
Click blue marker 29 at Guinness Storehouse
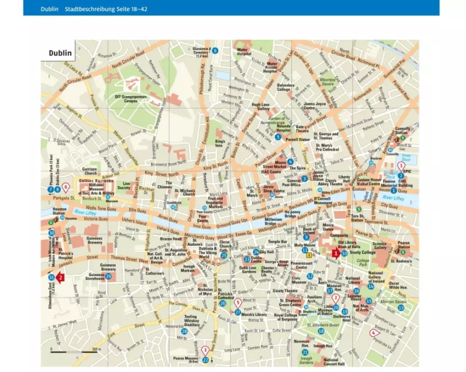click(x=109, y=277)
